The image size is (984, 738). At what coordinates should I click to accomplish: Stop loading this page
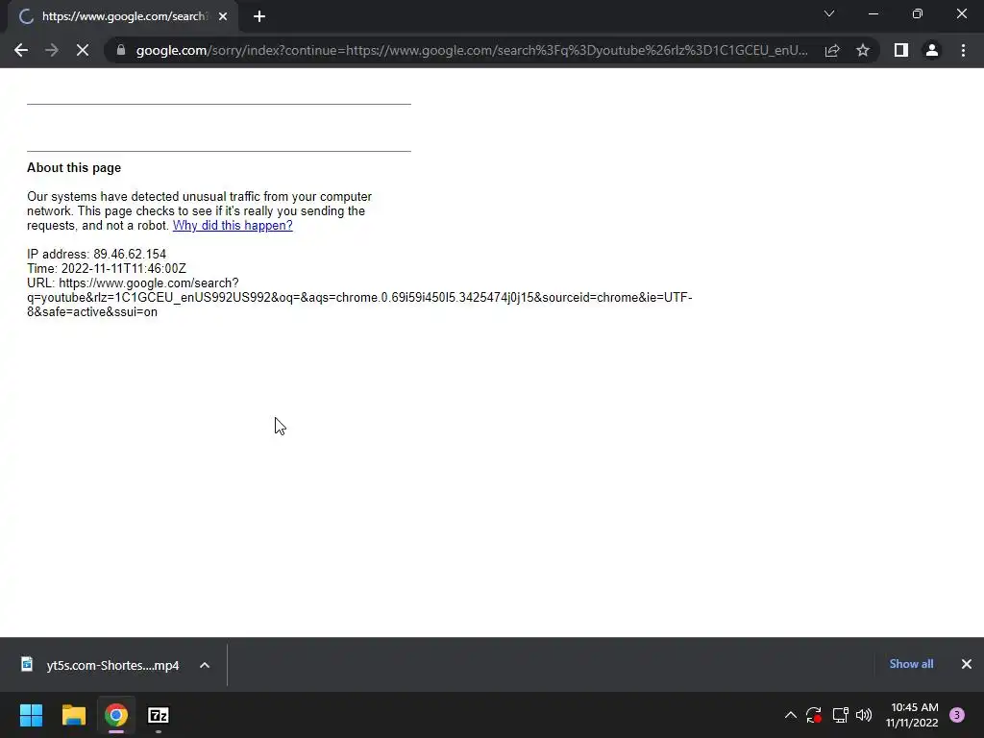[83, 50]
